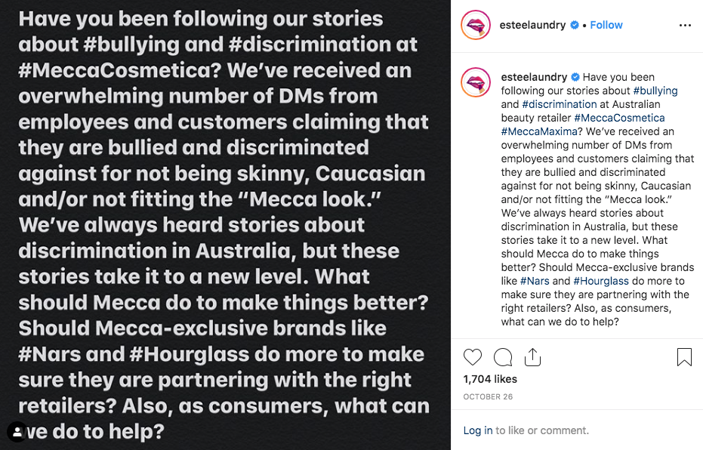Like the post with heart icon

(x=473, y=357)
